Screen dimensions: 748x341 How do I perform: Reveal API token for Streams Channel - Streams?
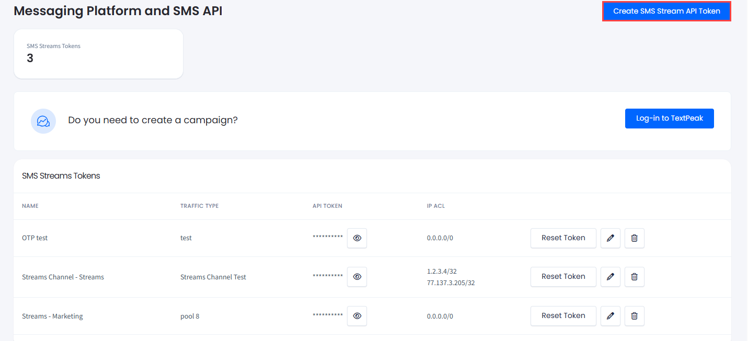click(357, 277)
